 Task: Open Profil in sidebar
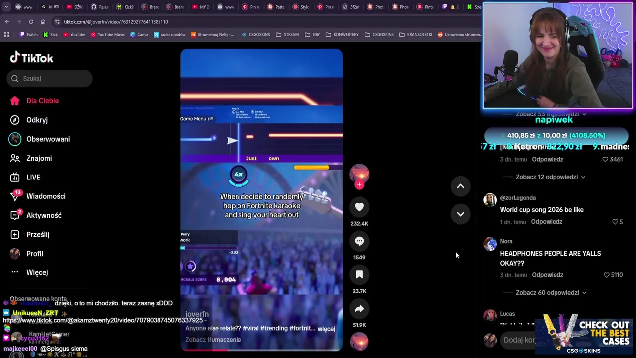click(x=27, y=254)
